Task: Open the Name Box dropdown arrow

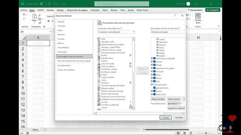Action: click(x=50, y=31)
